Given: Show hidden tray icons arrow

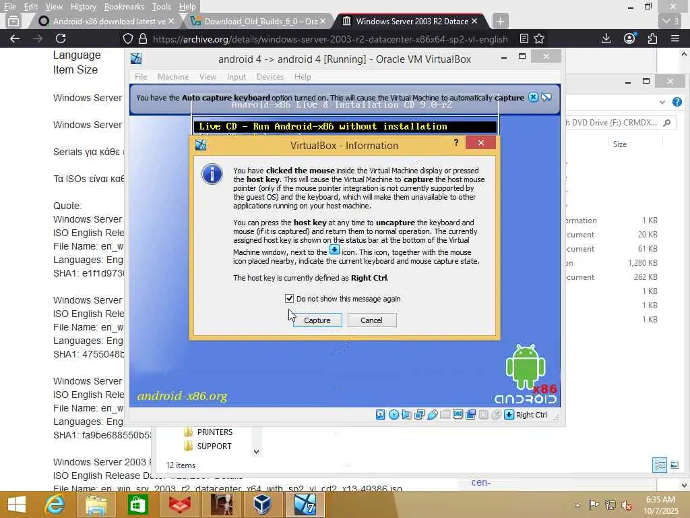Looking at the screenshot, I should 577,505.
